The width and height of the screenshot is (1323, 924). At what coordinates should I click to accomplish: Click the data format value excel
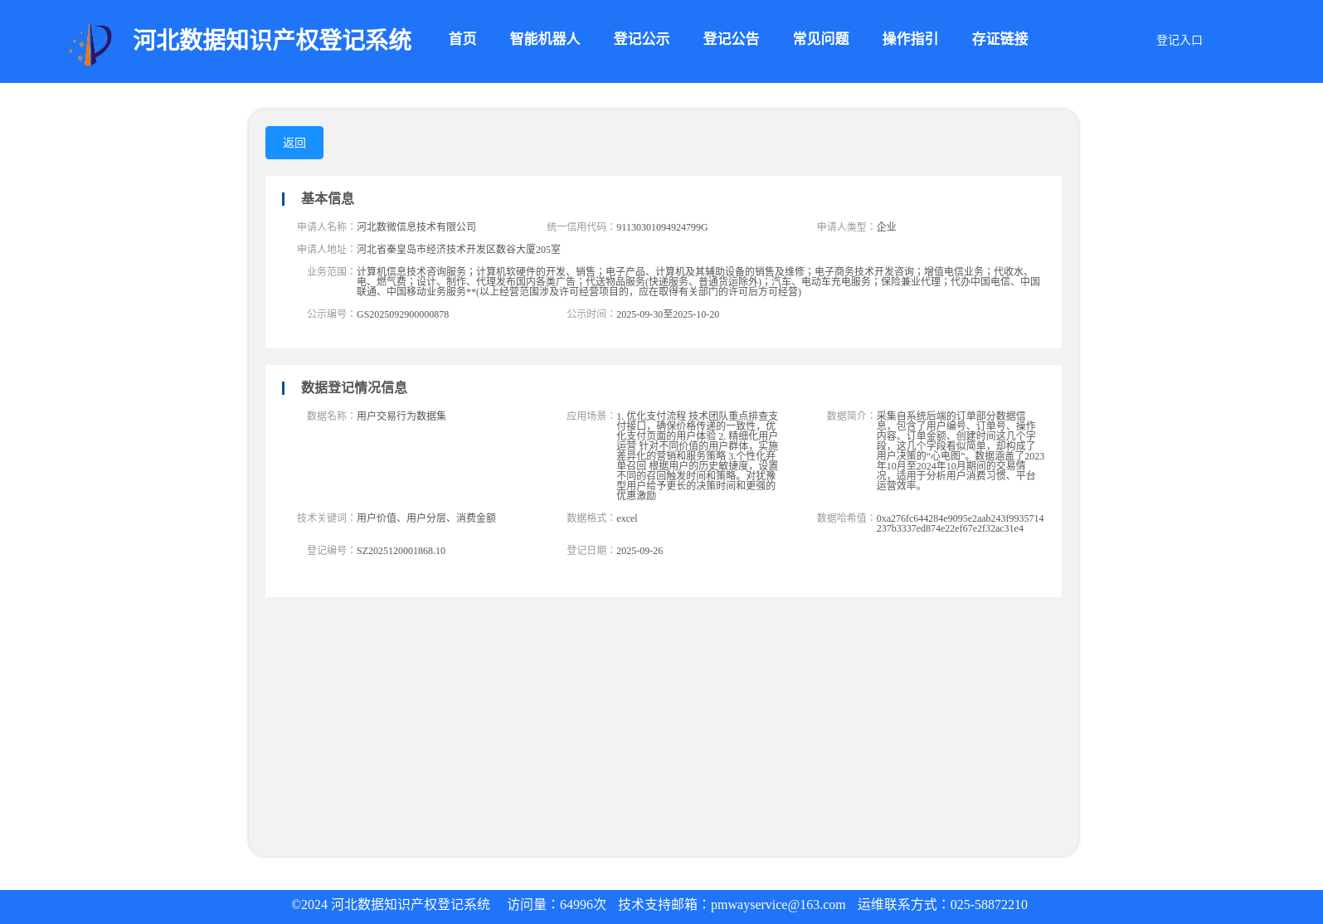coord(627,518)
